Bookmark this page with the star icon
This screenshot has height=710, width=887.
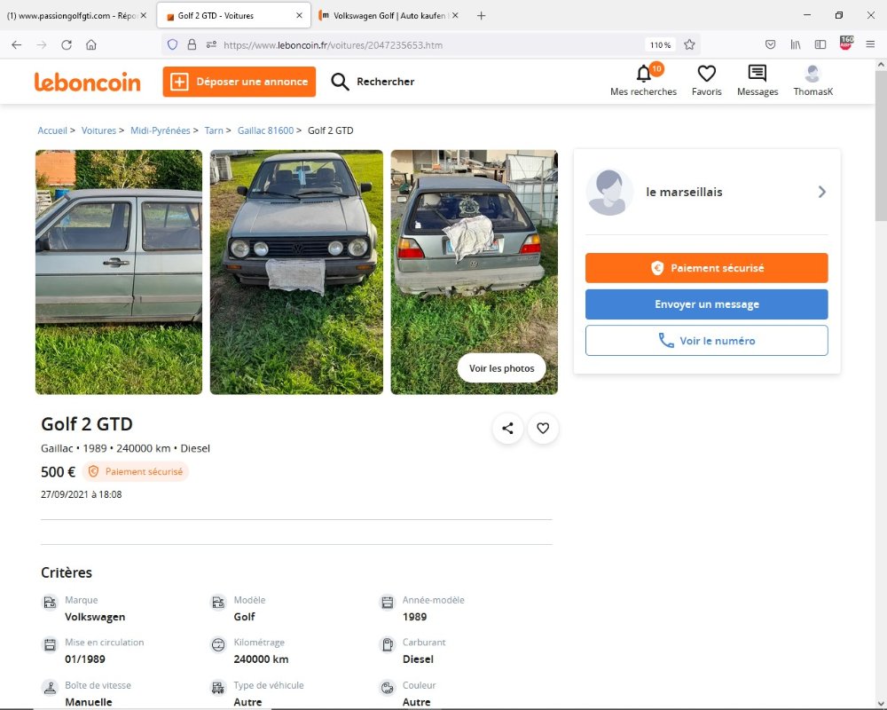(689, 44)
